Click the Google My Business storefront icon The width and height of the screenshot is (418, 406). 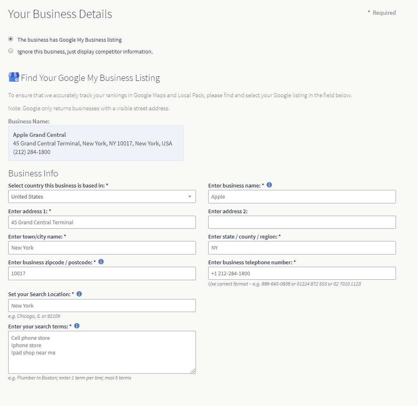tap(14, 77)
